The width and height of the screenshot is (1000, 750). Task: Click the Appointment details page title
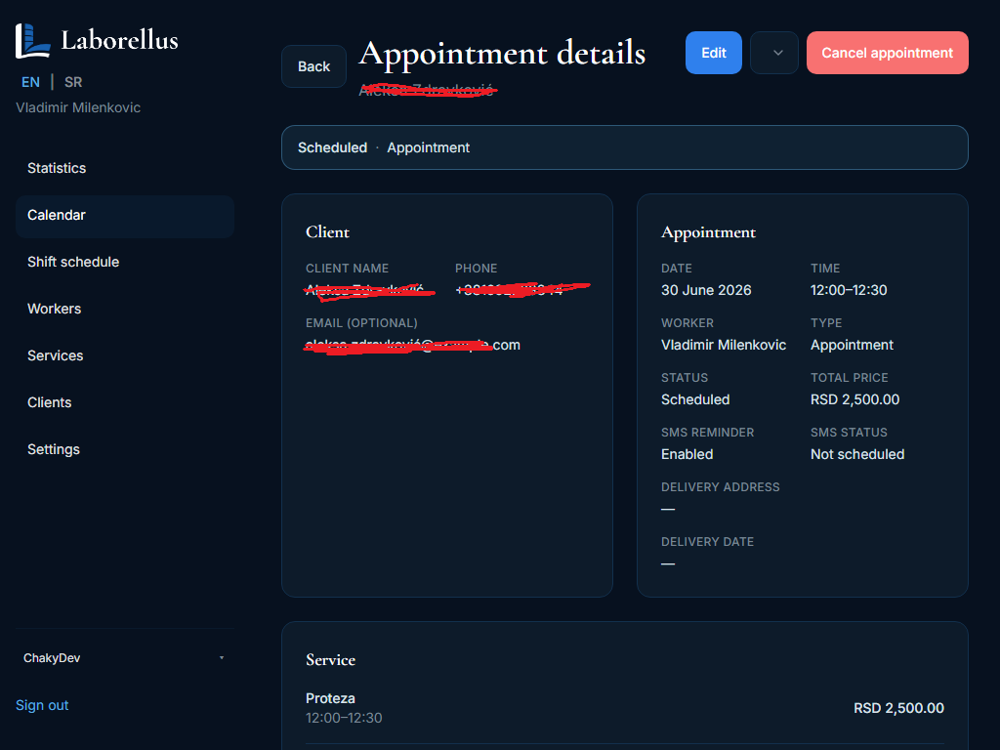(502, 53)
